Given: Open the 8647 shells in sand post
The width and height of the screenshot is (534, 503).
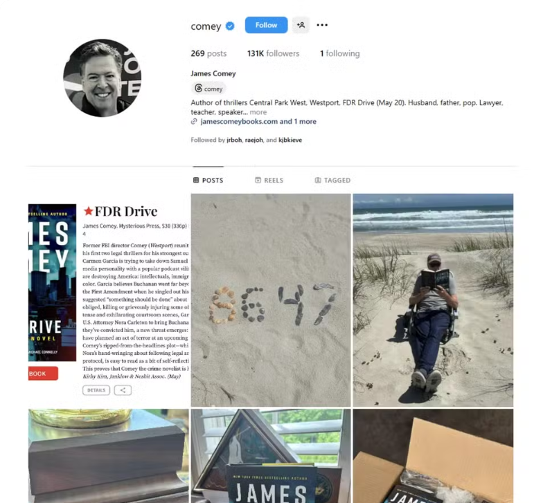Looking at the screenshot, I should tap(271, 300).
